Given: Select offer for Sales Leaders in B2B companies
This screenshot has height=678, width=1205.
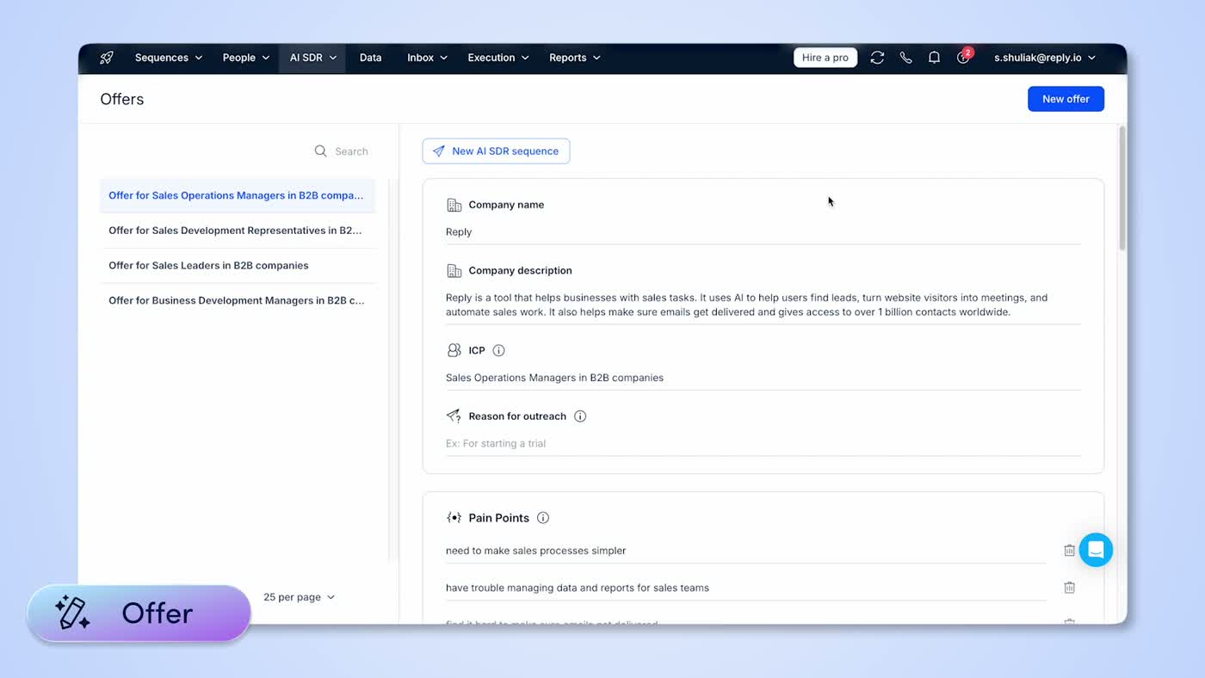Looking at the screenshot, I should 238,266.
